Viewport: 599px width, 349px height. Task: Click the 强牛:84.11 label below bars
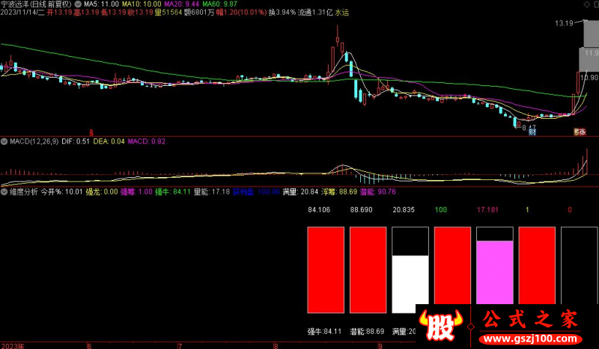click(325, 332)
